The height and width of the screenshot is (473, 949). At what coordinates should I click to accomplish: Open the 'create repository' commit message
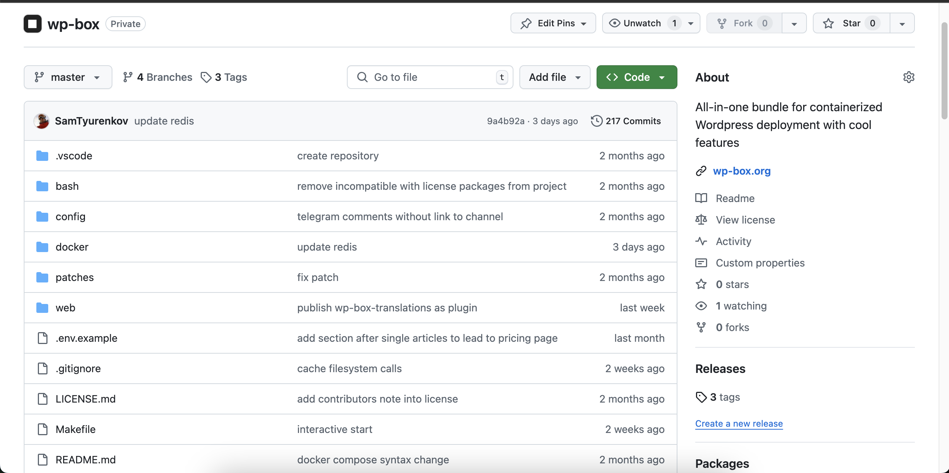pos(338,156)
